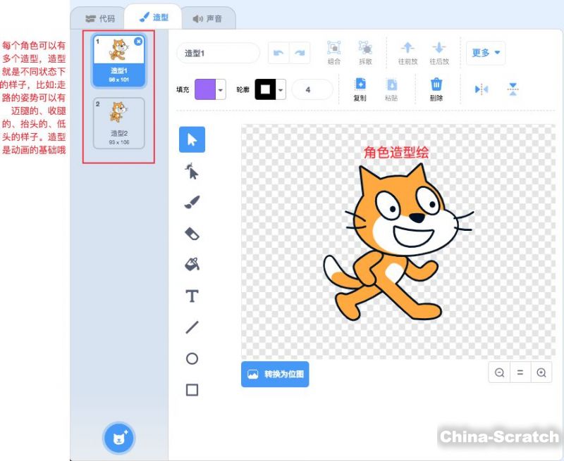The width and height of the screenshot is (564, 461).
Task: Select the Line tool
Action: pyautogui.click(x=192, y=327)
